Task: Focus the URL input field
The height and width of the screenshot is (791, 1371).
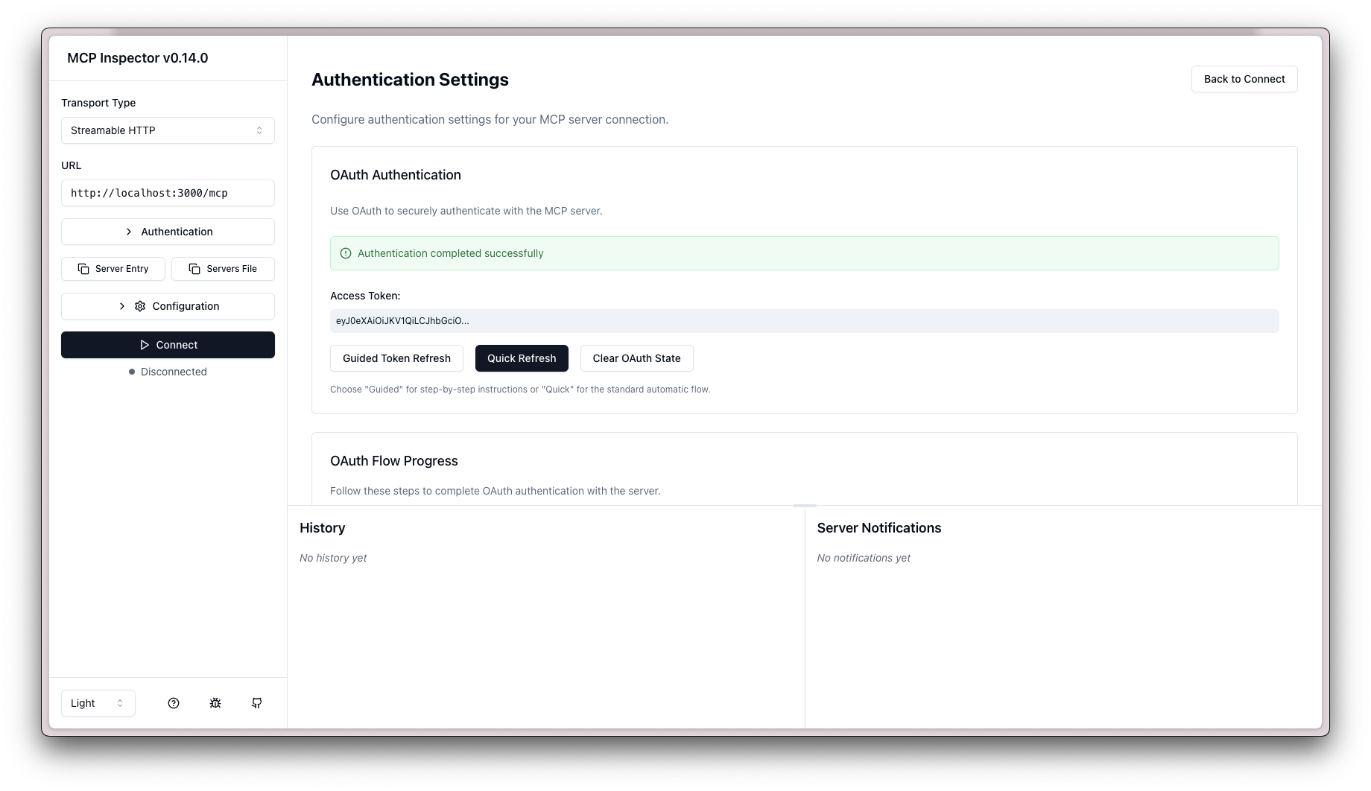Action: tap(168, 193)
